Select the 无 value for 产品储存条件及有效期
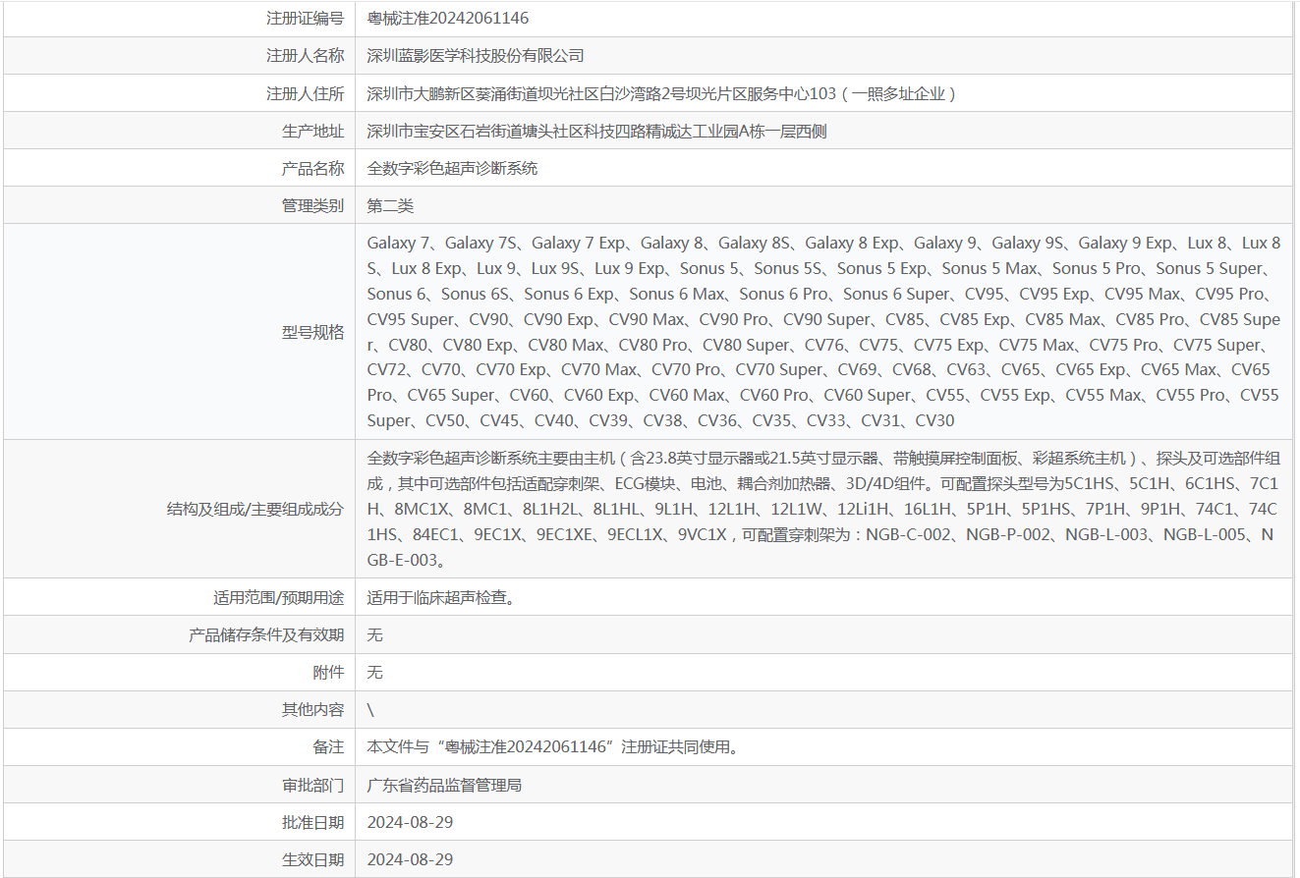This screenshot has width=1300, height=878. (x=375, y=634)
